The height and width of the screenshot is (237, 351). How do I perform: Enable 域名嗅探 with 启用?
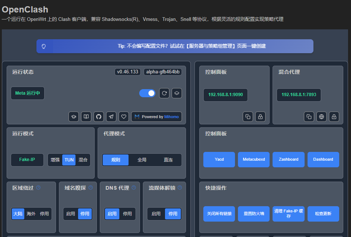(x=70, y=214)
